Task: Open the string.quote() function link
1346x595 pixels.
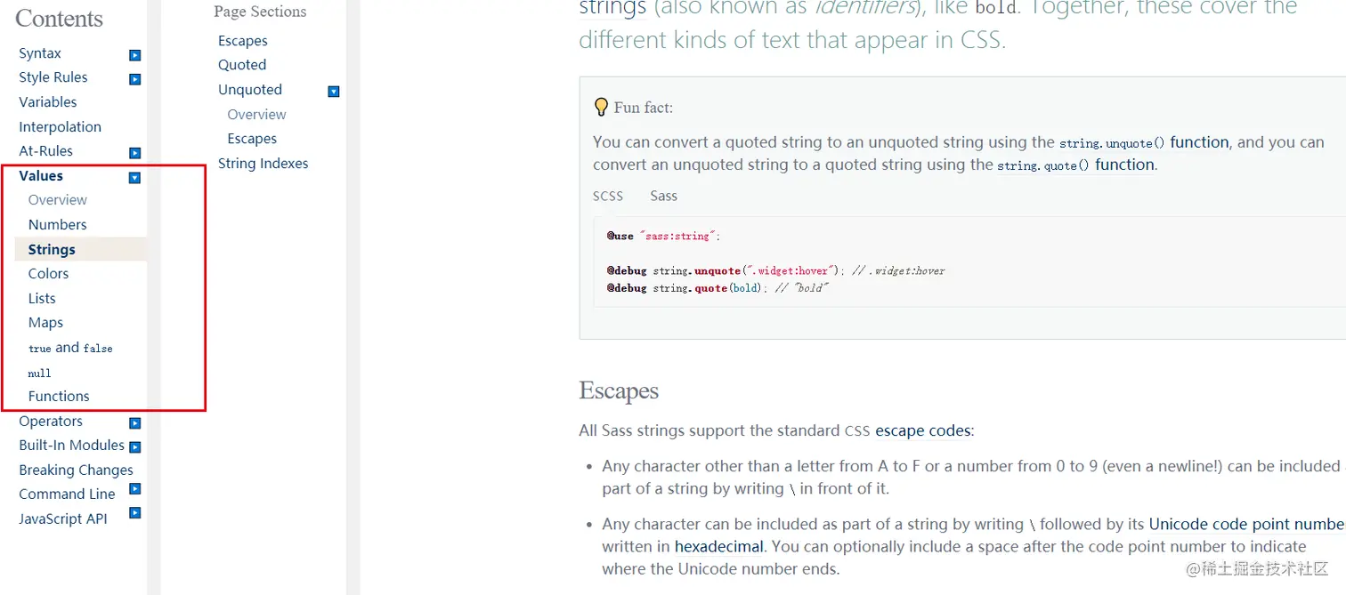Action: click(x=1075, y=165)
